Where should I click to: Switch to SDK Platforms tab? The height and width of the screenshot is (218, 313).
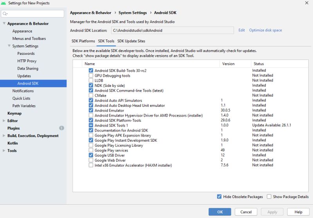83,41
